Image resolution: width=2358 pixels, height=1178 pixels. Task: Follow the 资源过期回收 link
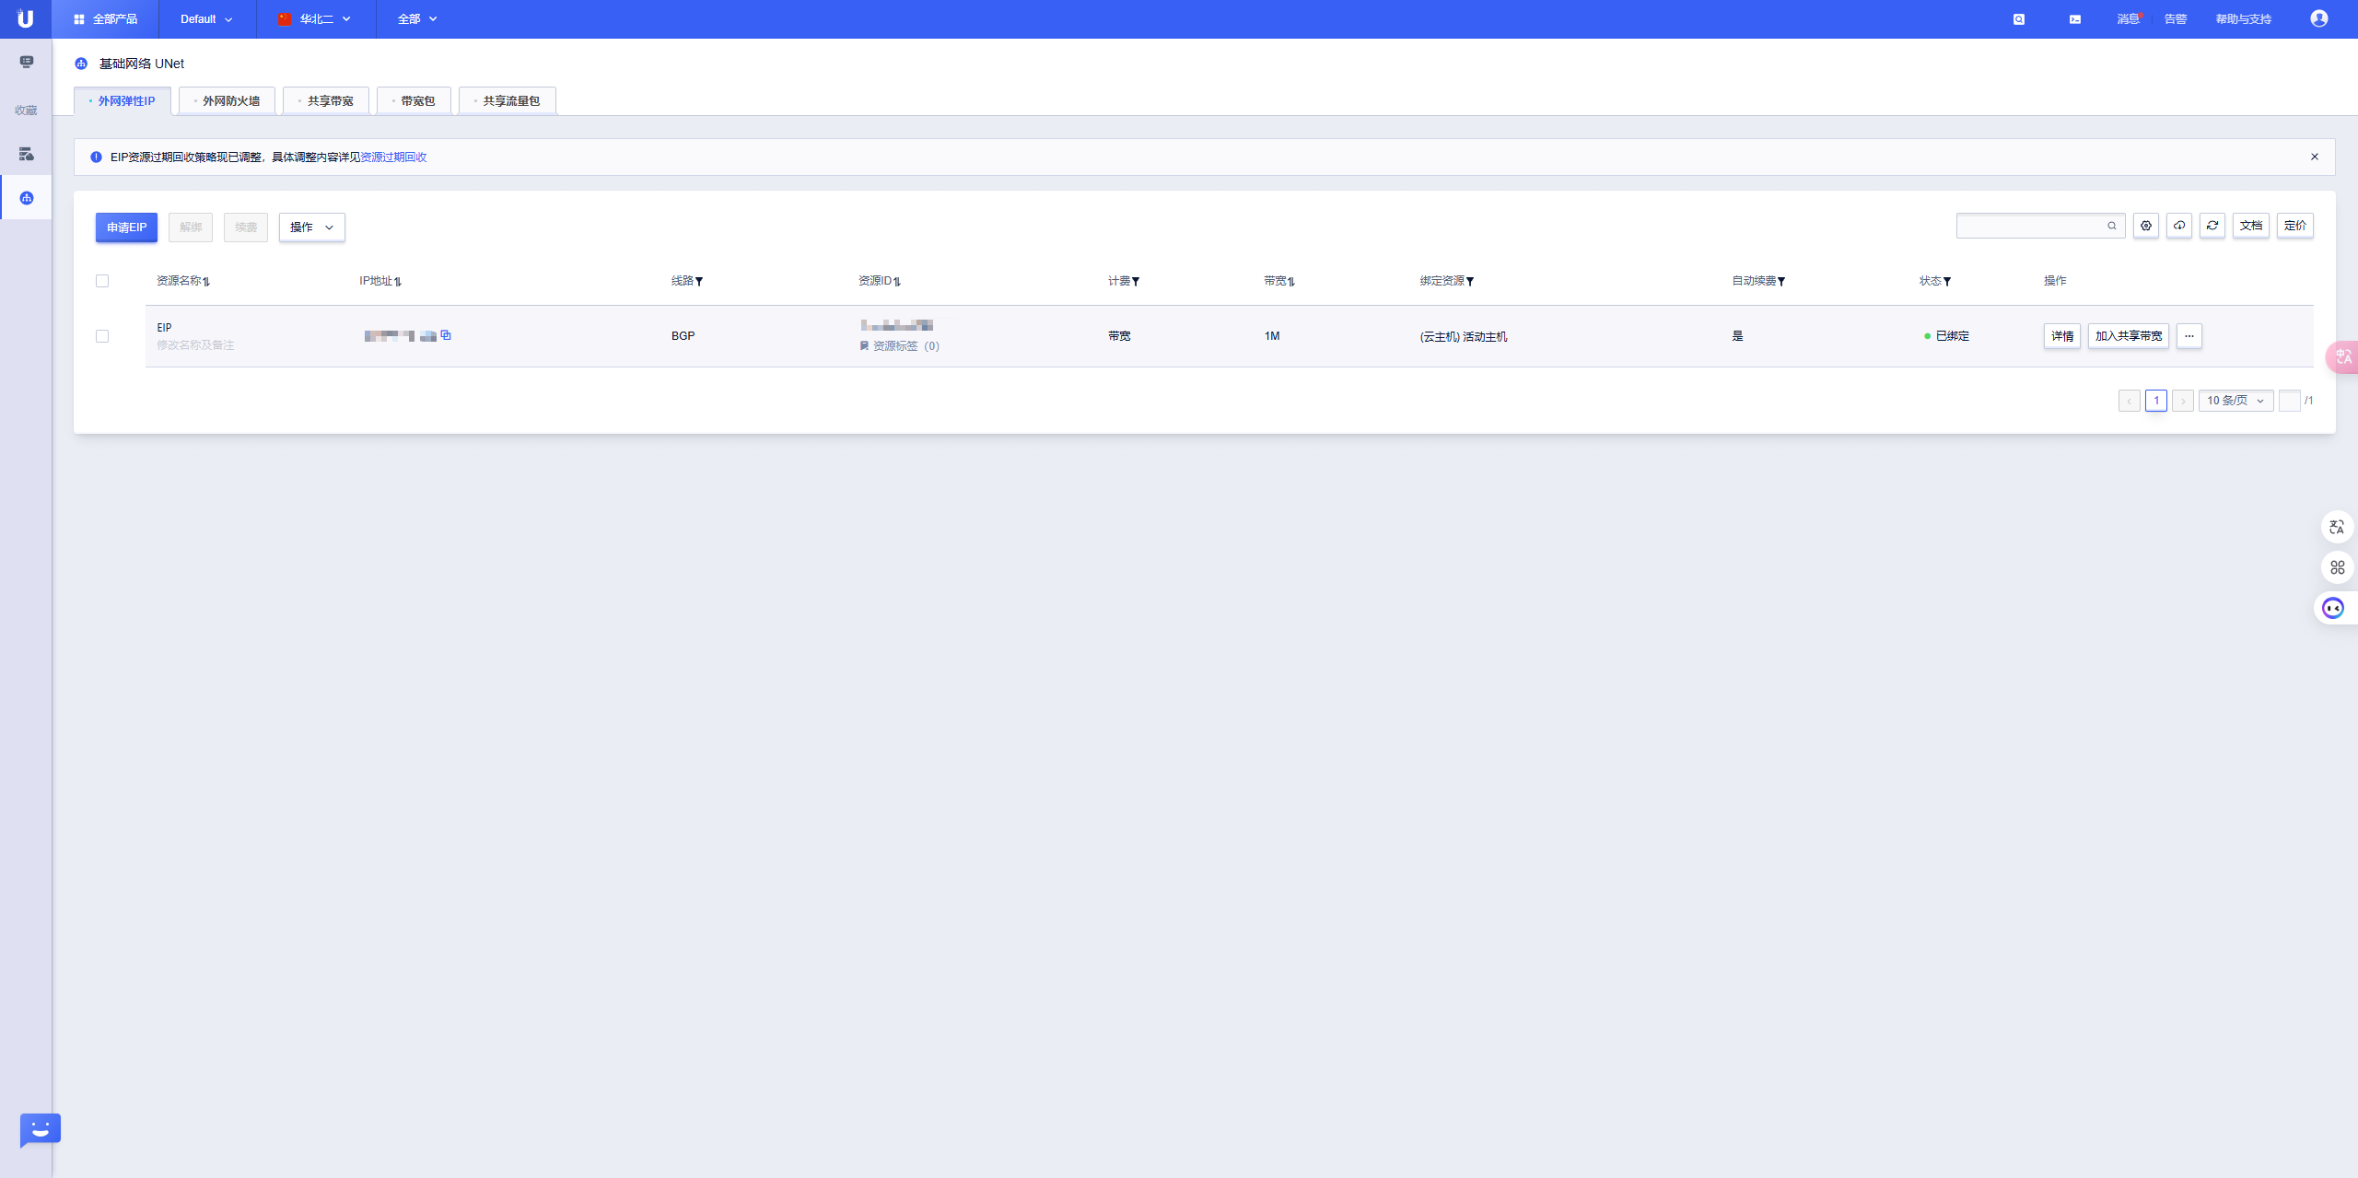[393, 157]
